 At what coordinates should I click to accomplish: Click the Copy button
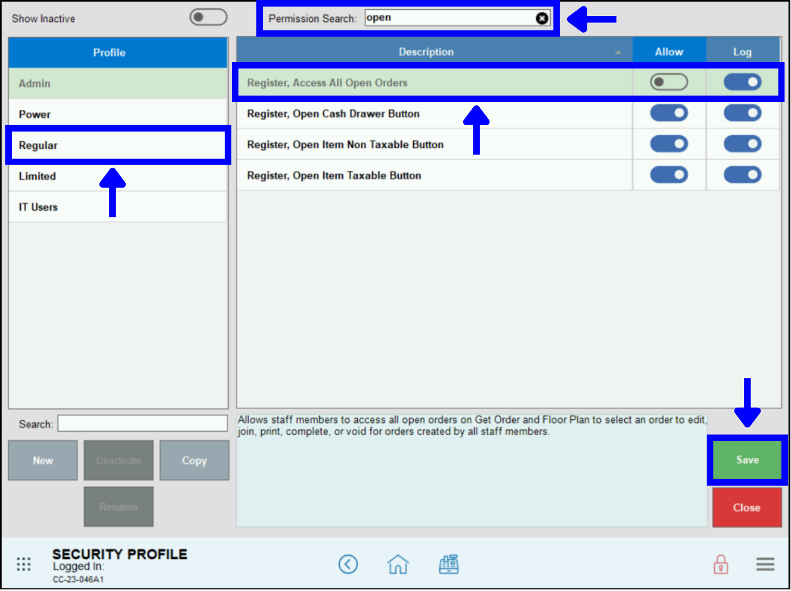click(194, 460)
